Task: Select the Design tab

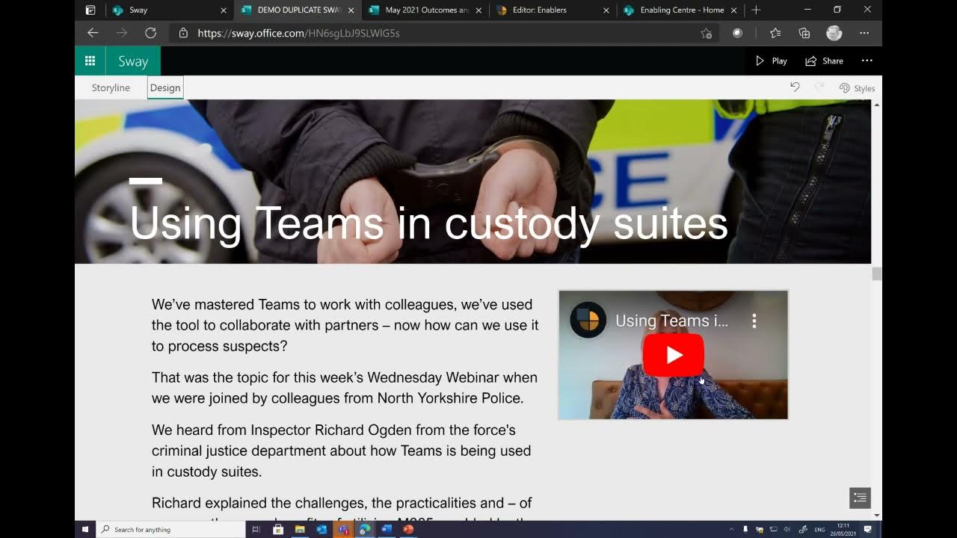Action: point(165,88)
